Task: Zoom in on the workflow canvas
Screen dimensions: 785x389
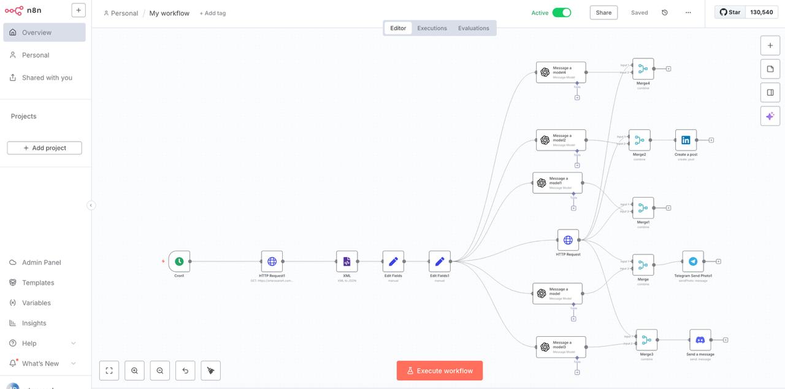Action: [134, 371]
